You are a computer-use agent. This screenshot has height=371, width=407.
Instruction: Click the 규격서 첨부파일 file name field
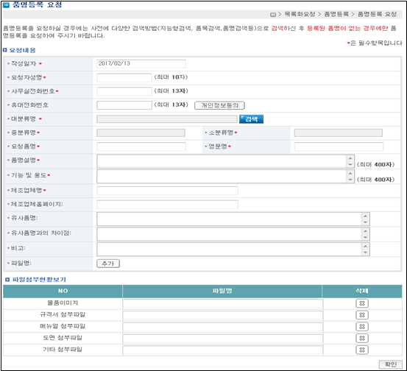coord(223,315)
